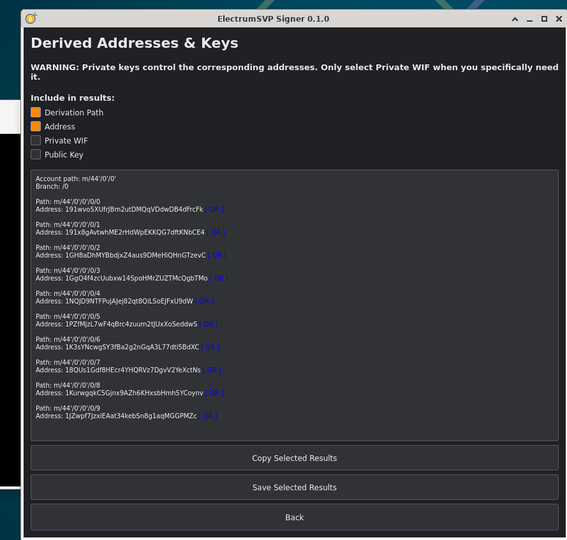This screenshot has width=567, height=540.
Task: Toggle the Derivation Path checkbox
Action: pyautogui.click(x=36, y=112)
